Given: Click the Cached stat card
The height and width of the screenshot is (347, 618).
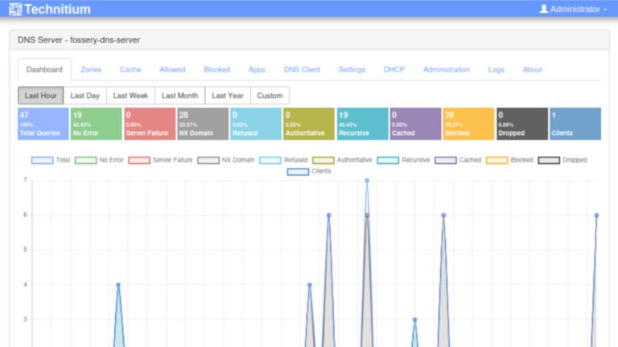Looking at the screenshot, I should point(415,124).
